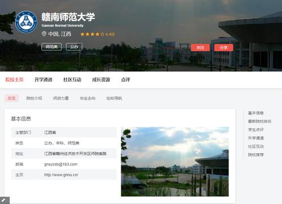Image resolution: width=282 pixels, height=204 pixels.
Task: Click the star rating 4.4分
Action: tap(98, 34)
